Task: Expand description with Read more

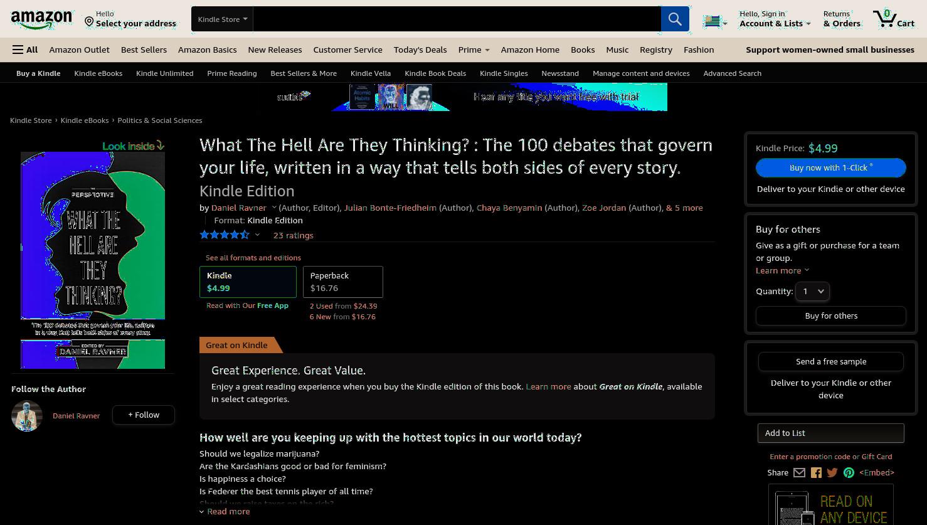Action: (x=225, y=511)
